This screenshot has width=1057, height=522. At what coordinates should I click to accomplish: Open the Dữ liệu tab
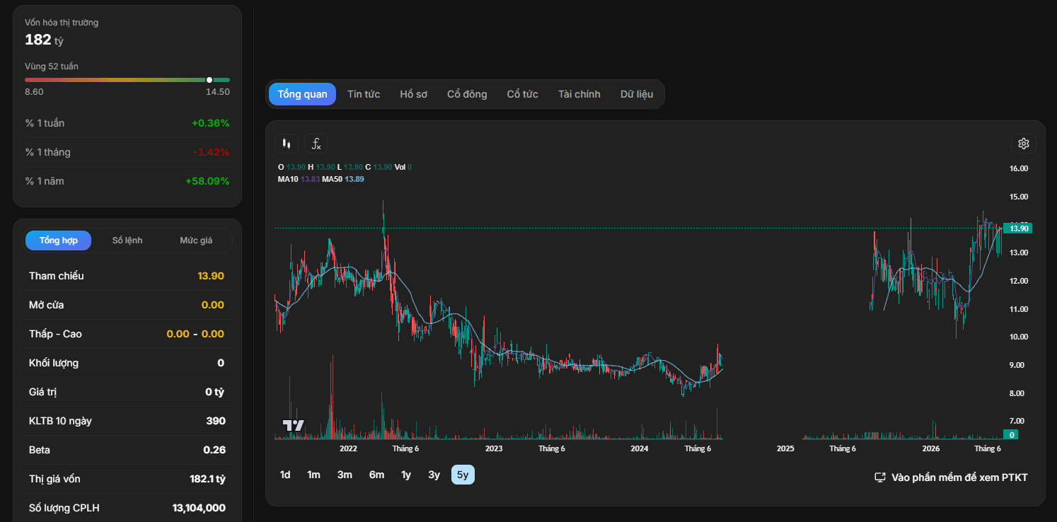(x=637, y=94)
